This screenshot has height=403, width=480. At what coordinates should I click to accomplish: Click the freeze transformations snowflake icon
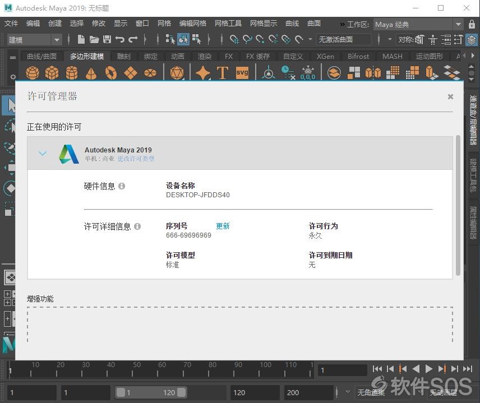[x=308, y=73]
